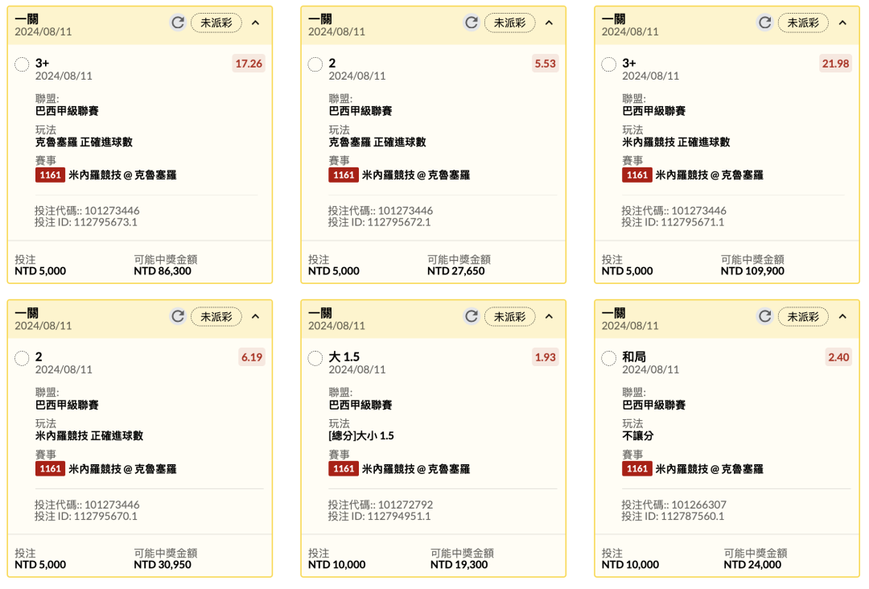
Task: Click the NTD 27,650 possible winnings
Action: click(x=455, y=271)
